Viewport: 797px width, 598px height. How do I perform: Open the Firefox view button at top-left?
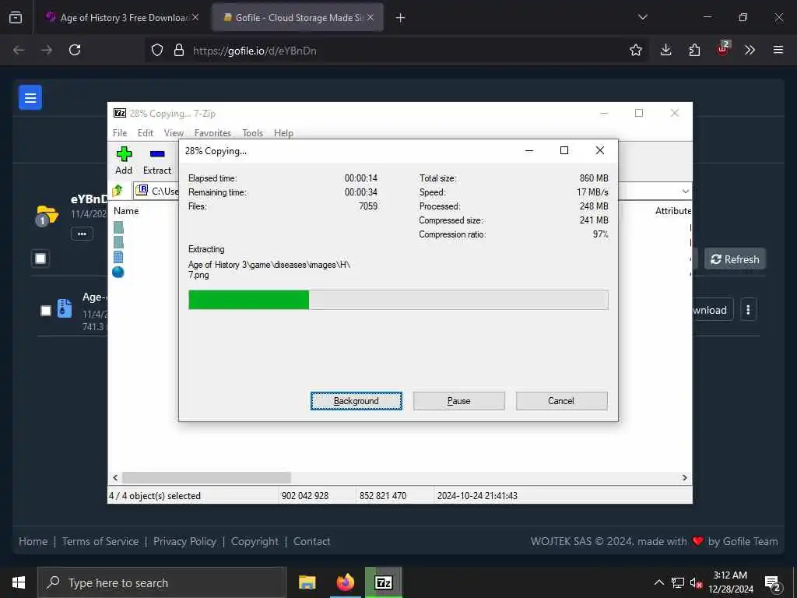click(16, 17)
